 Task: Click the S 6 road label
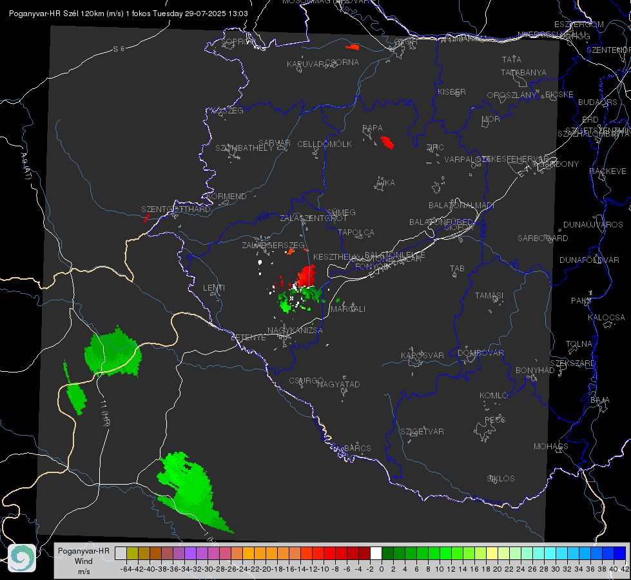(119, 49)
